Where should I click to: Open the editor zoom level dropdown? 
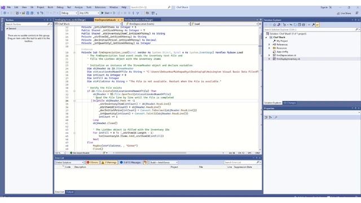pos(60,153)
